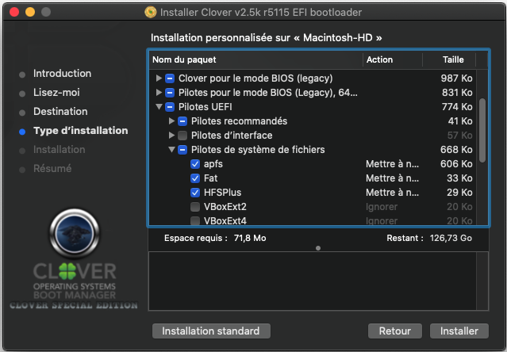Toggle the Pilotes UEFI checkbox

[170, 107]
